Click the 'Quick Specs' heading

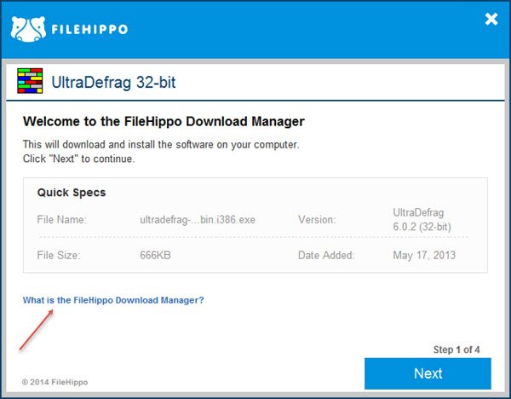click(x=72, y=193)
